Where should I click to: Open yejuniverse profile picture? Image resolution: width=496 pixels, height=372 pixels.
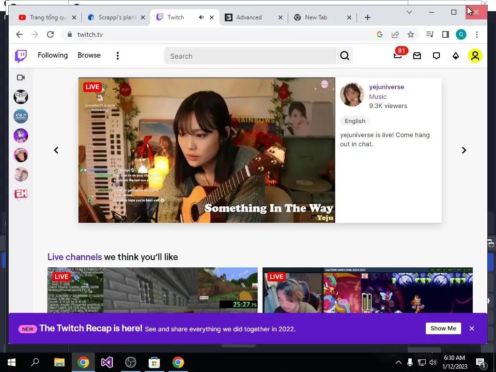click(x=352, y=95)
